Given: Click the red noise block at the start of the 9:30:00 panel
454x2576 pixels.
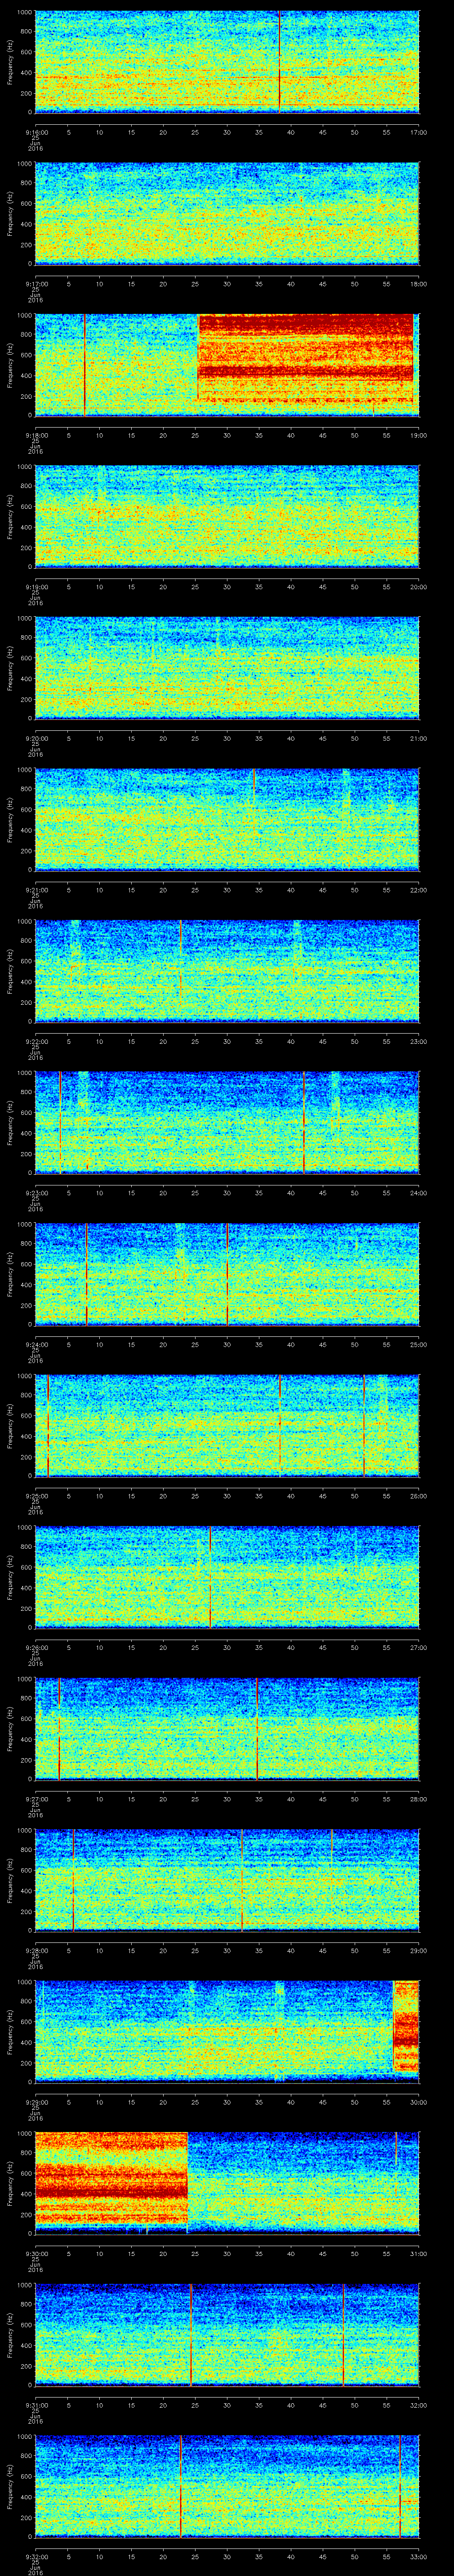Looking at the screenshot, I should coord(112,2178).
